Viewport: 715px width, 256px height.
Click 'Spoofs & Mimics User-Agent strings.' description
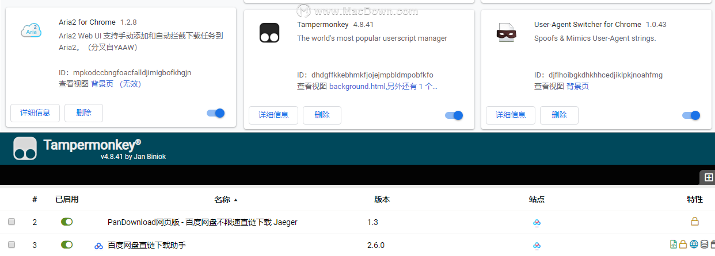(x=595, y=38)
